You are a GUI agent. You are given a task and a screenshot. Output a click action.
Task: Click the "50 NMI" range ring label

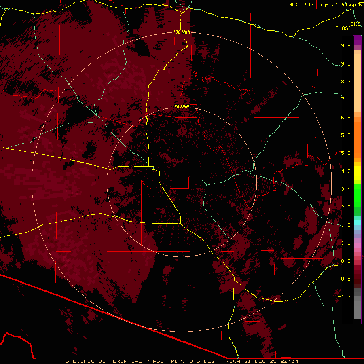(x=182, y=107)
